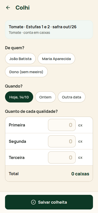Click the De quem? section label
Image resolution: width=98 pixels, height=213 pixels.
click(15, 48)
